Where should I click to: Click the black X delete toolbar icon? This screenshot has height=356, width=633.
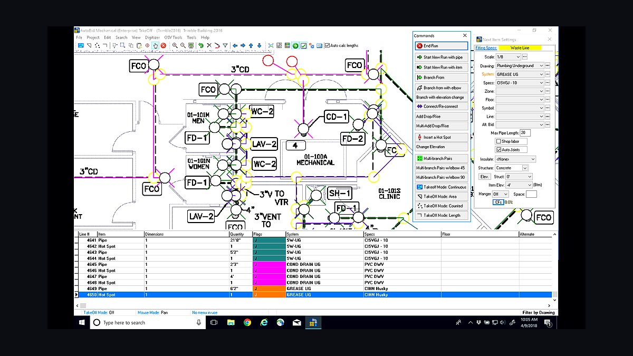(209, 45)
